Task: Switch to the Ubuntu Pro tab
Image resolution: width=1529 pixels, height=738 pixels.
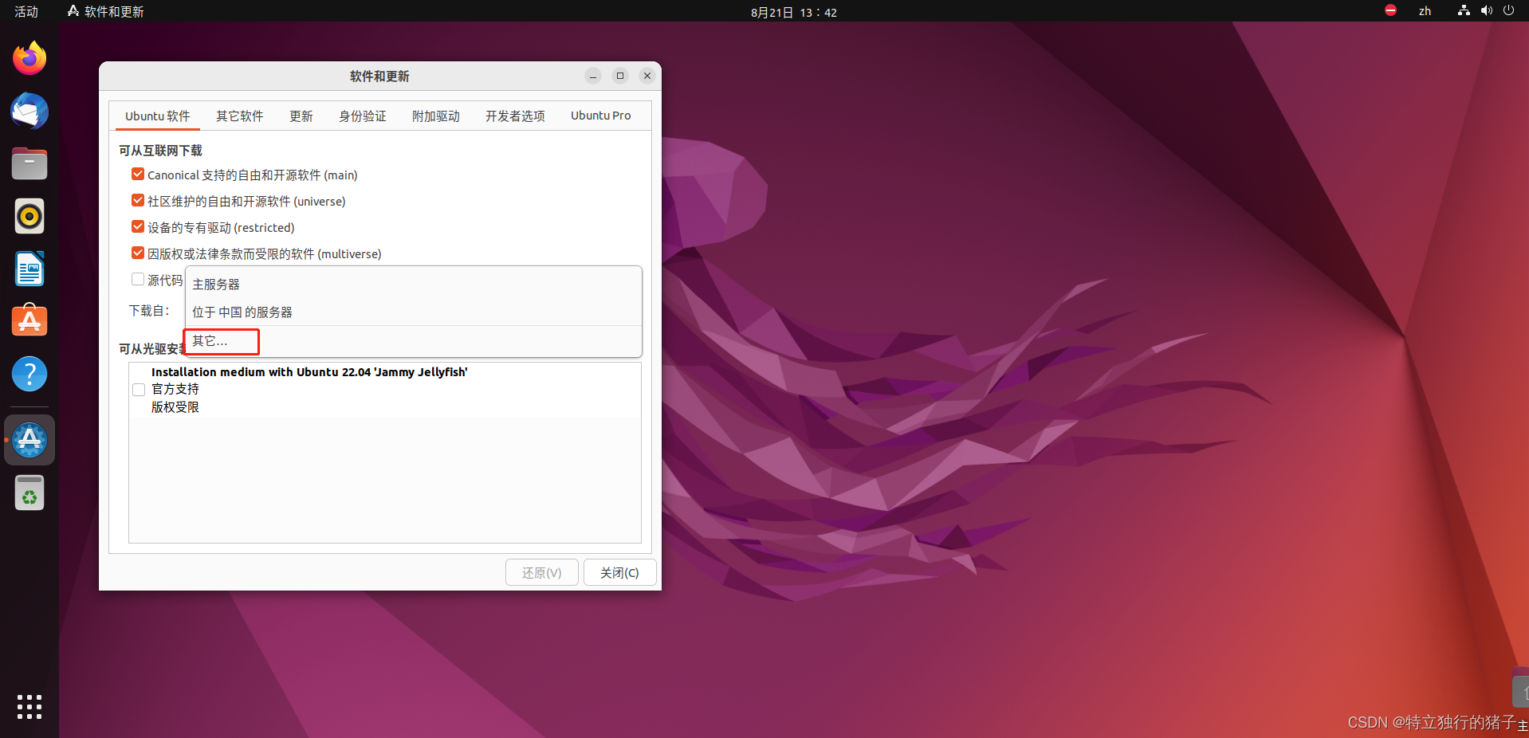Action: coord(601,116)
